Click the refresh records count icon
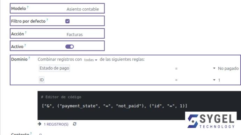This screenshot has height=135, width=241. point(74,124)
